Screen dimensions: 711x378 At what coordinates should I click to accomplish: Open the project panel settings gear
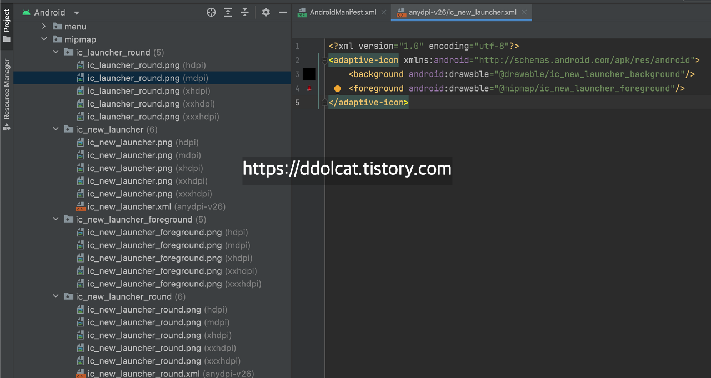click(266, 12)
